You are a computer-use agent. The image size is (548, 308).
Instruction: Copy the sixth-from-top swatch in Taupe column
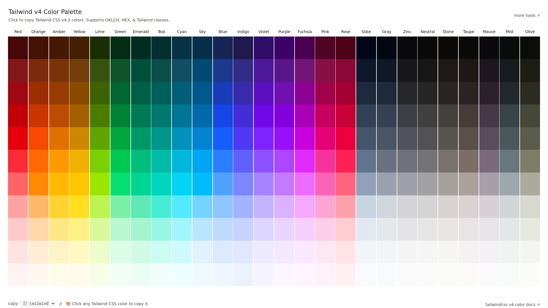469,161
